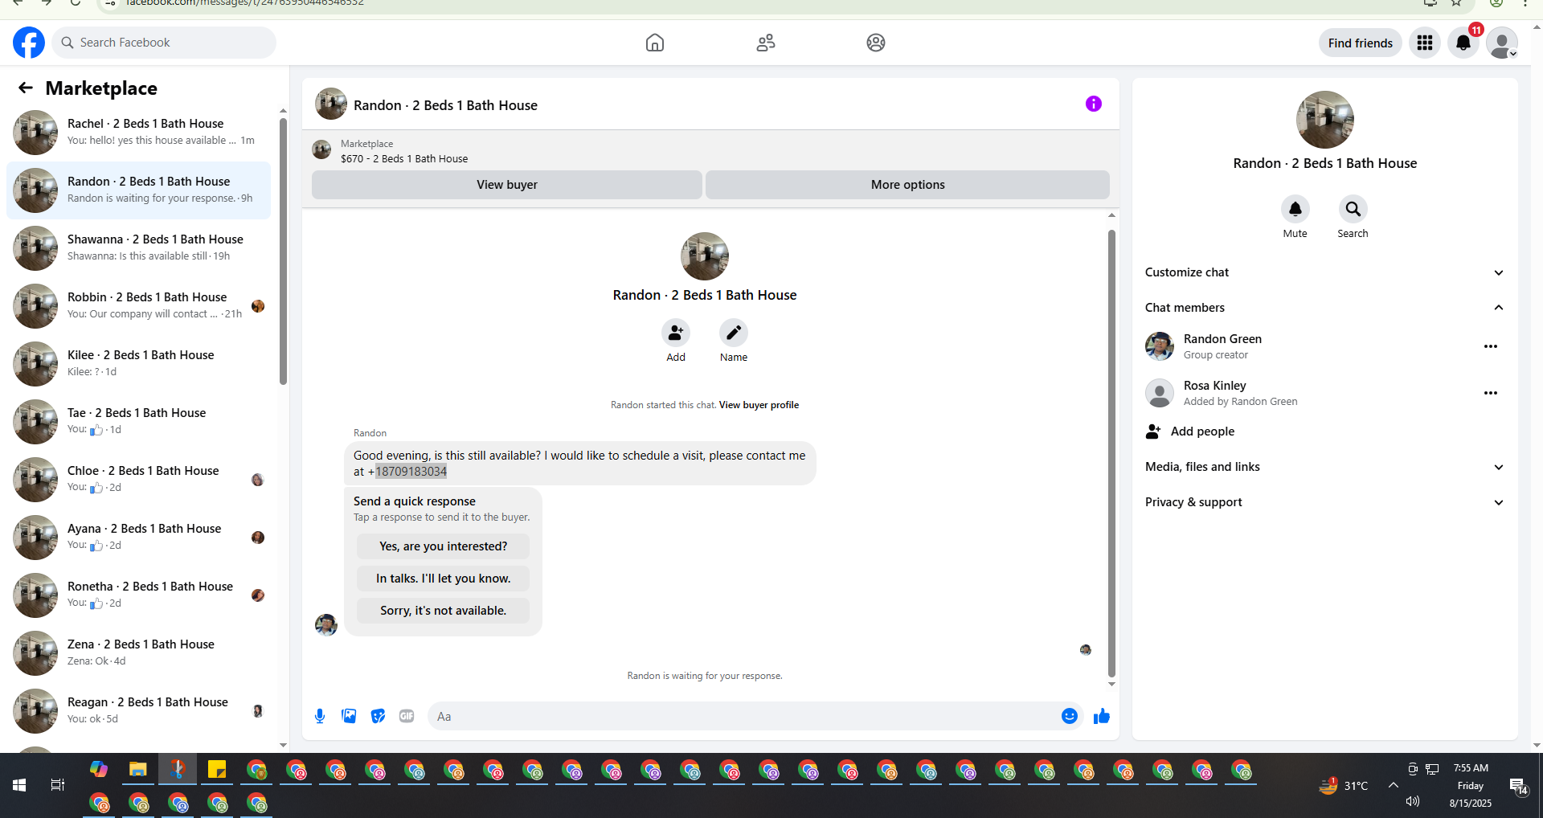The height and width of the screenshot is (818, 1543).
Task: Open volume control in system tray
Action: tap(1413, 801)
